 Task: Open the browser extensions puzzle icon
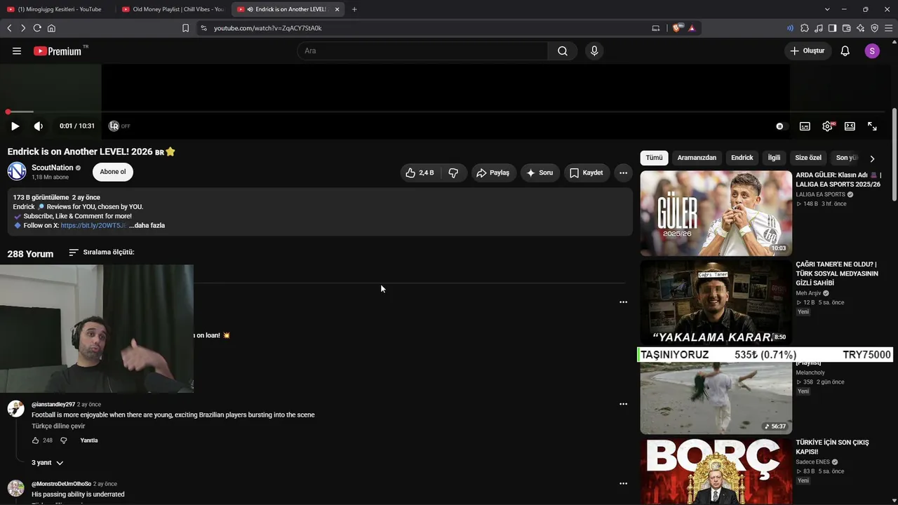coord(805,28)
